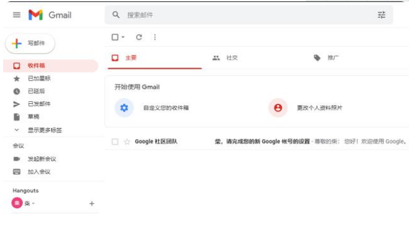Click the 更改个人资料照片 profile icon
Viewport: 410px width, 249px height.
pyautogui.click(x=278, y=108)
